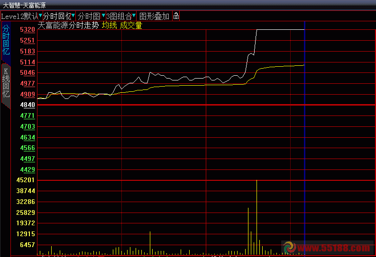Select the 成交量 legend label
This screenshot has width=376, height=257.
click(131, 25)
